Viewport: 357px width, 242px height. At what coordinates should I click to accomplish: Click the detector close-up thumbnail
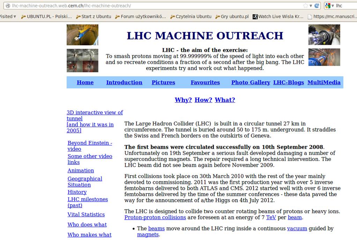(324, 35)
